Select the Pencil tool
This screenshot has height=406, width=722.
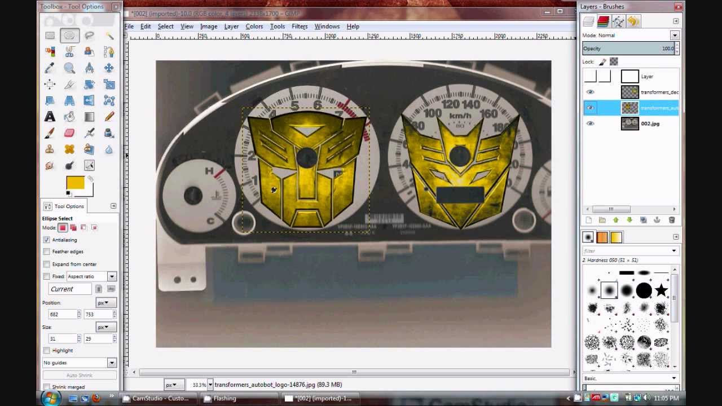tap(109, 117)
